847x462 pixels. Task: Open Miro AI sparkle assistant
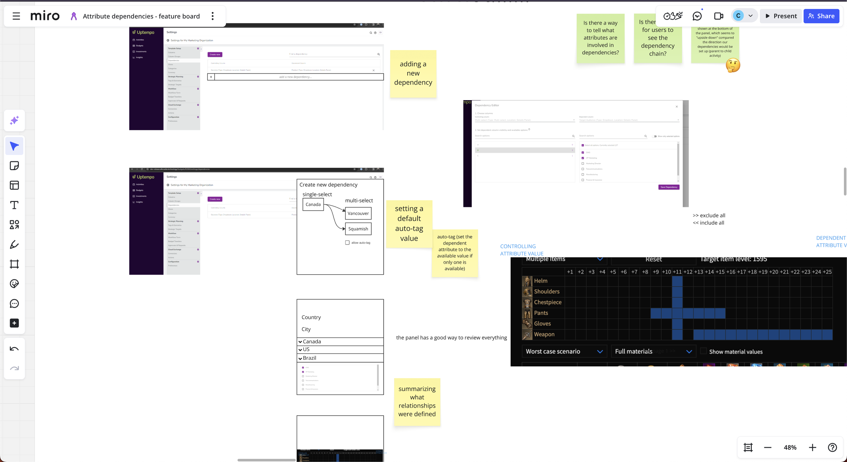(14, 120)
